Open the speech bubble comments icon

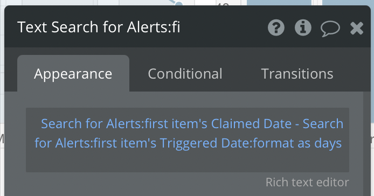(330, 29)
